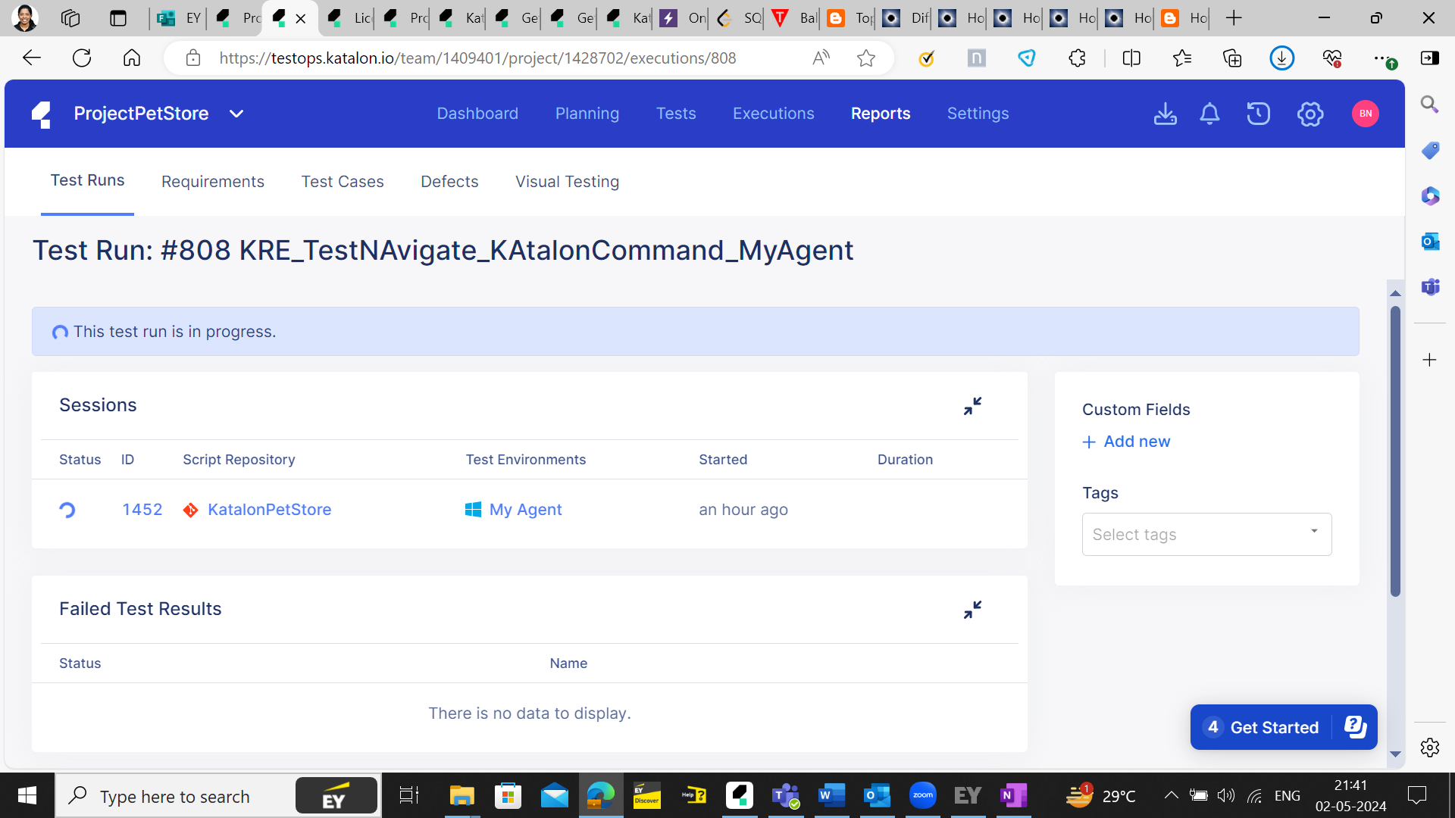Collapse the Failed Test Results panel
Screen dimensions: 1455x818
point(972,610)
